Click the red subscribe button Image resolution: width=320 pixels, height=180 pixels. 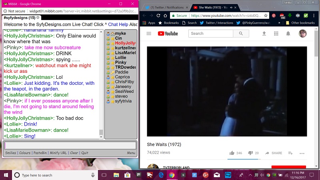click(x=288, y=167)
